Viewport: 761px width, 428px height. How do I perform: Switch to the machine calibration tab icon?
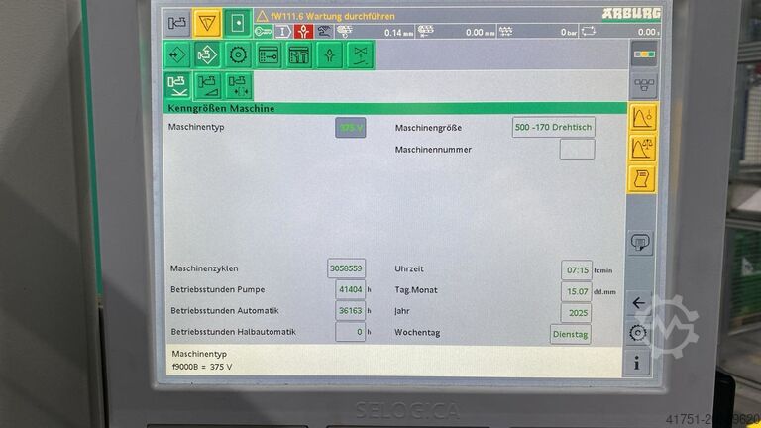pyautogui.click(x=238, y=86)
